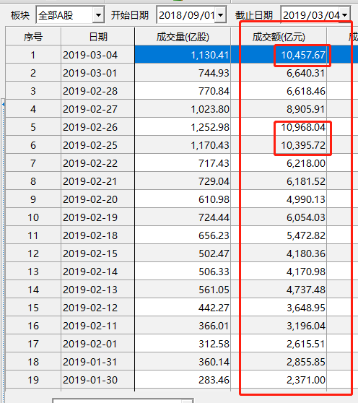Click the turnover cell 10,395.72
Viewport: 358px width, 403px height.
279,145
